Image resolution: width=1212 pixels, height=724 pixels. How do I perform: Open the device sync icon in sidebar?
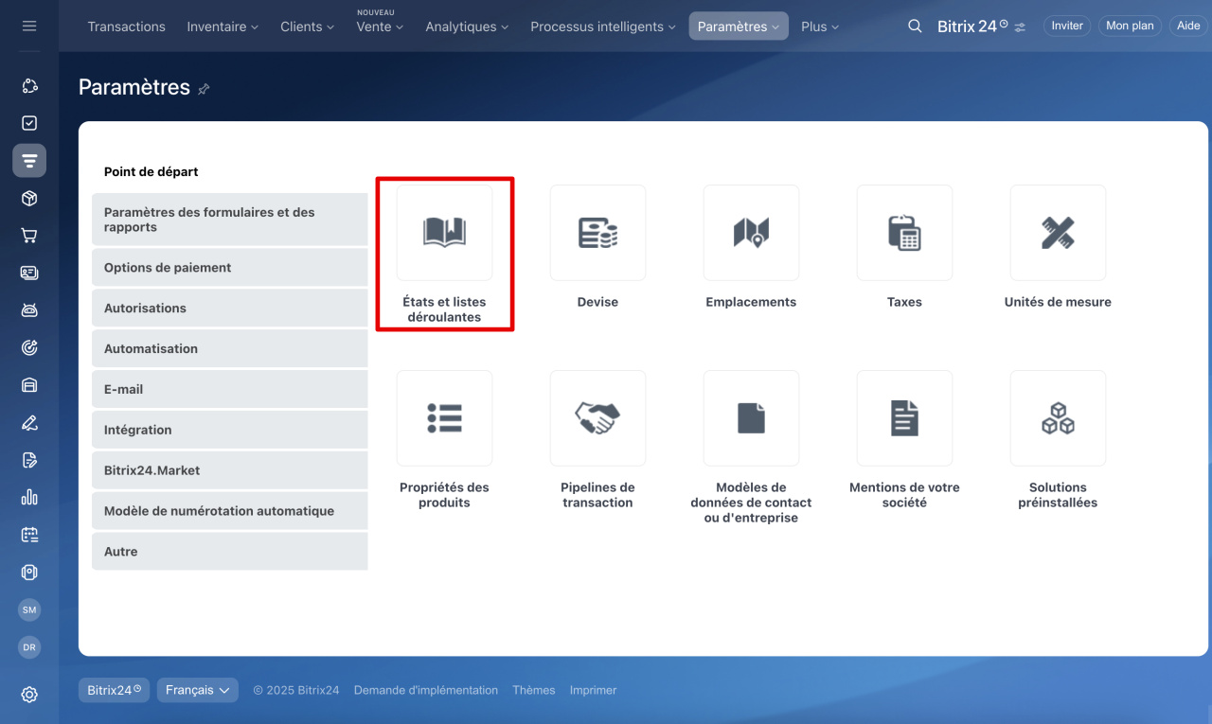(x=29, y=572)
